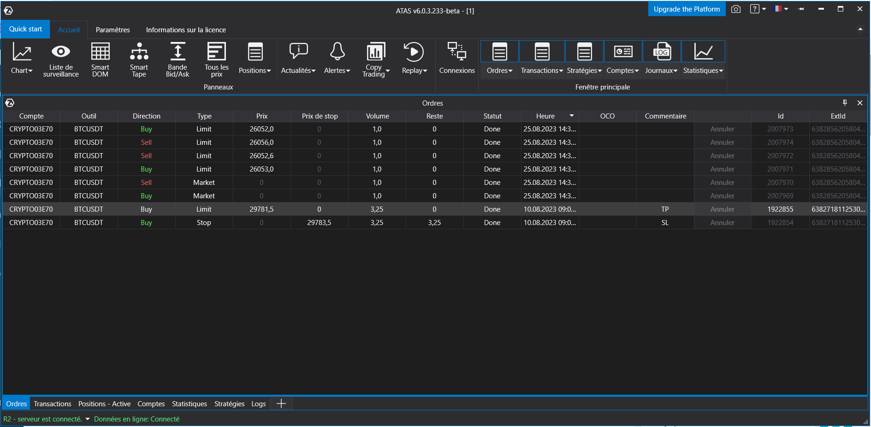Add a new tab with plus button
The width and height of the screenshot is (871, 427).
click(x=281, y=404)
